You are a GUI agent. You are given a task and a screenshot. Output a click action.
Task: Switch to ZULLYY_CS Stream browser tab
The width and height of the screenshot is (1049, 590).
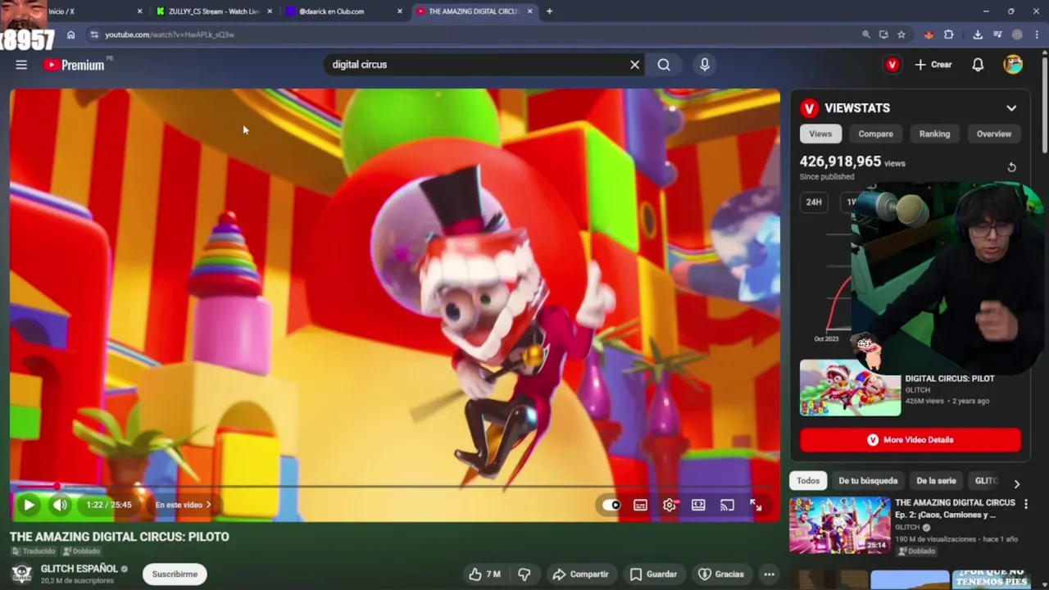213,11
